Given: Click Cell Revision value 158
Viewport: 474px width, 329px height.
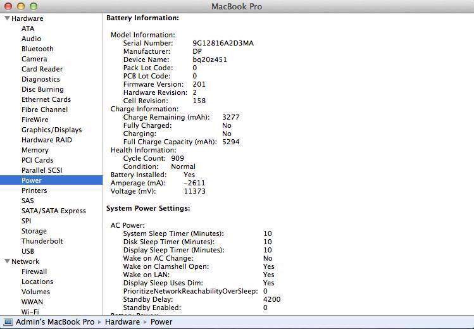Looking at the screenshot, I should (199, 101).
